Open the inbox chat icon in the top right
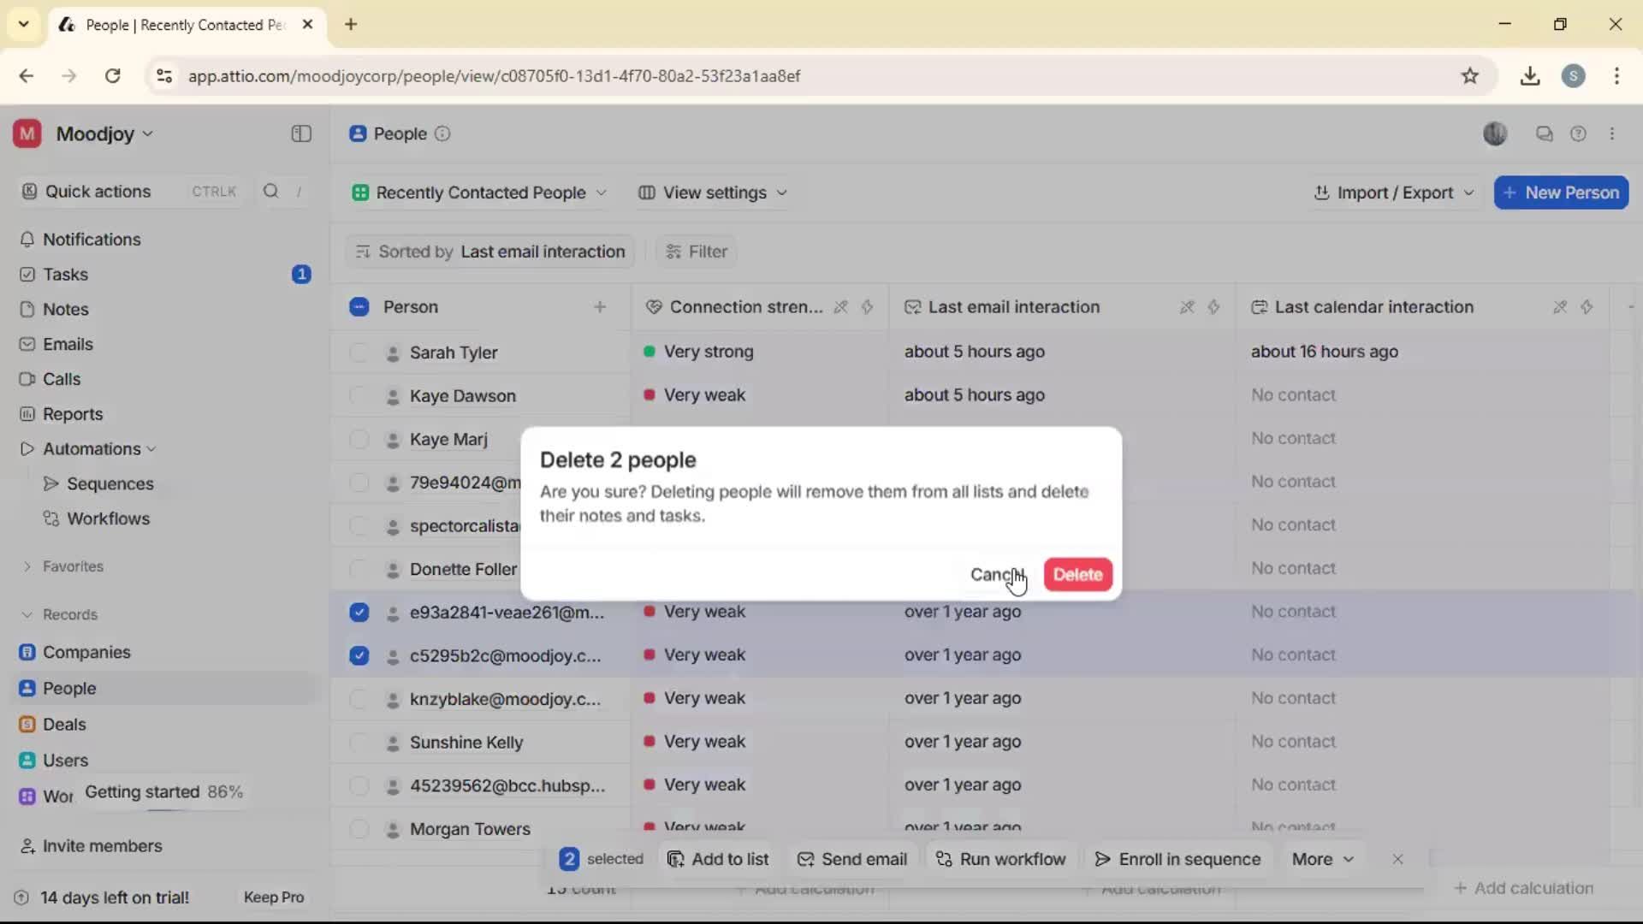The image size is (1643, 924). coord(1545,133)
